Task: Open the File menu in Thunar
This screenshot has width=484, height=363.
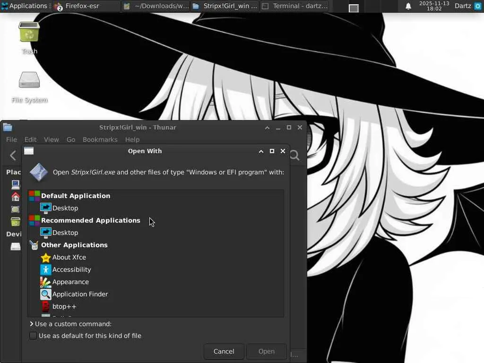Action: (x=11, y=139)
